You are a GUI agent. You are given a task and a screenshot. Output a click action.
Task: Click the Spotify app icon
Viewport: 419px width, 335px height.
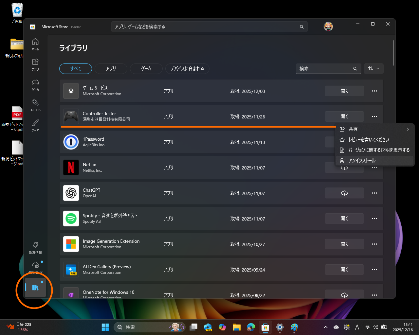71,219
